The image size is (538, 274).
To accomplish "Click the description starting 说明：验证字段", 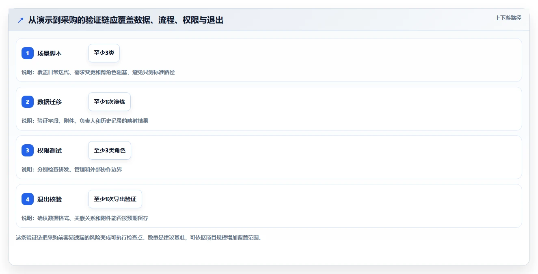I will [x=85, y=121].
